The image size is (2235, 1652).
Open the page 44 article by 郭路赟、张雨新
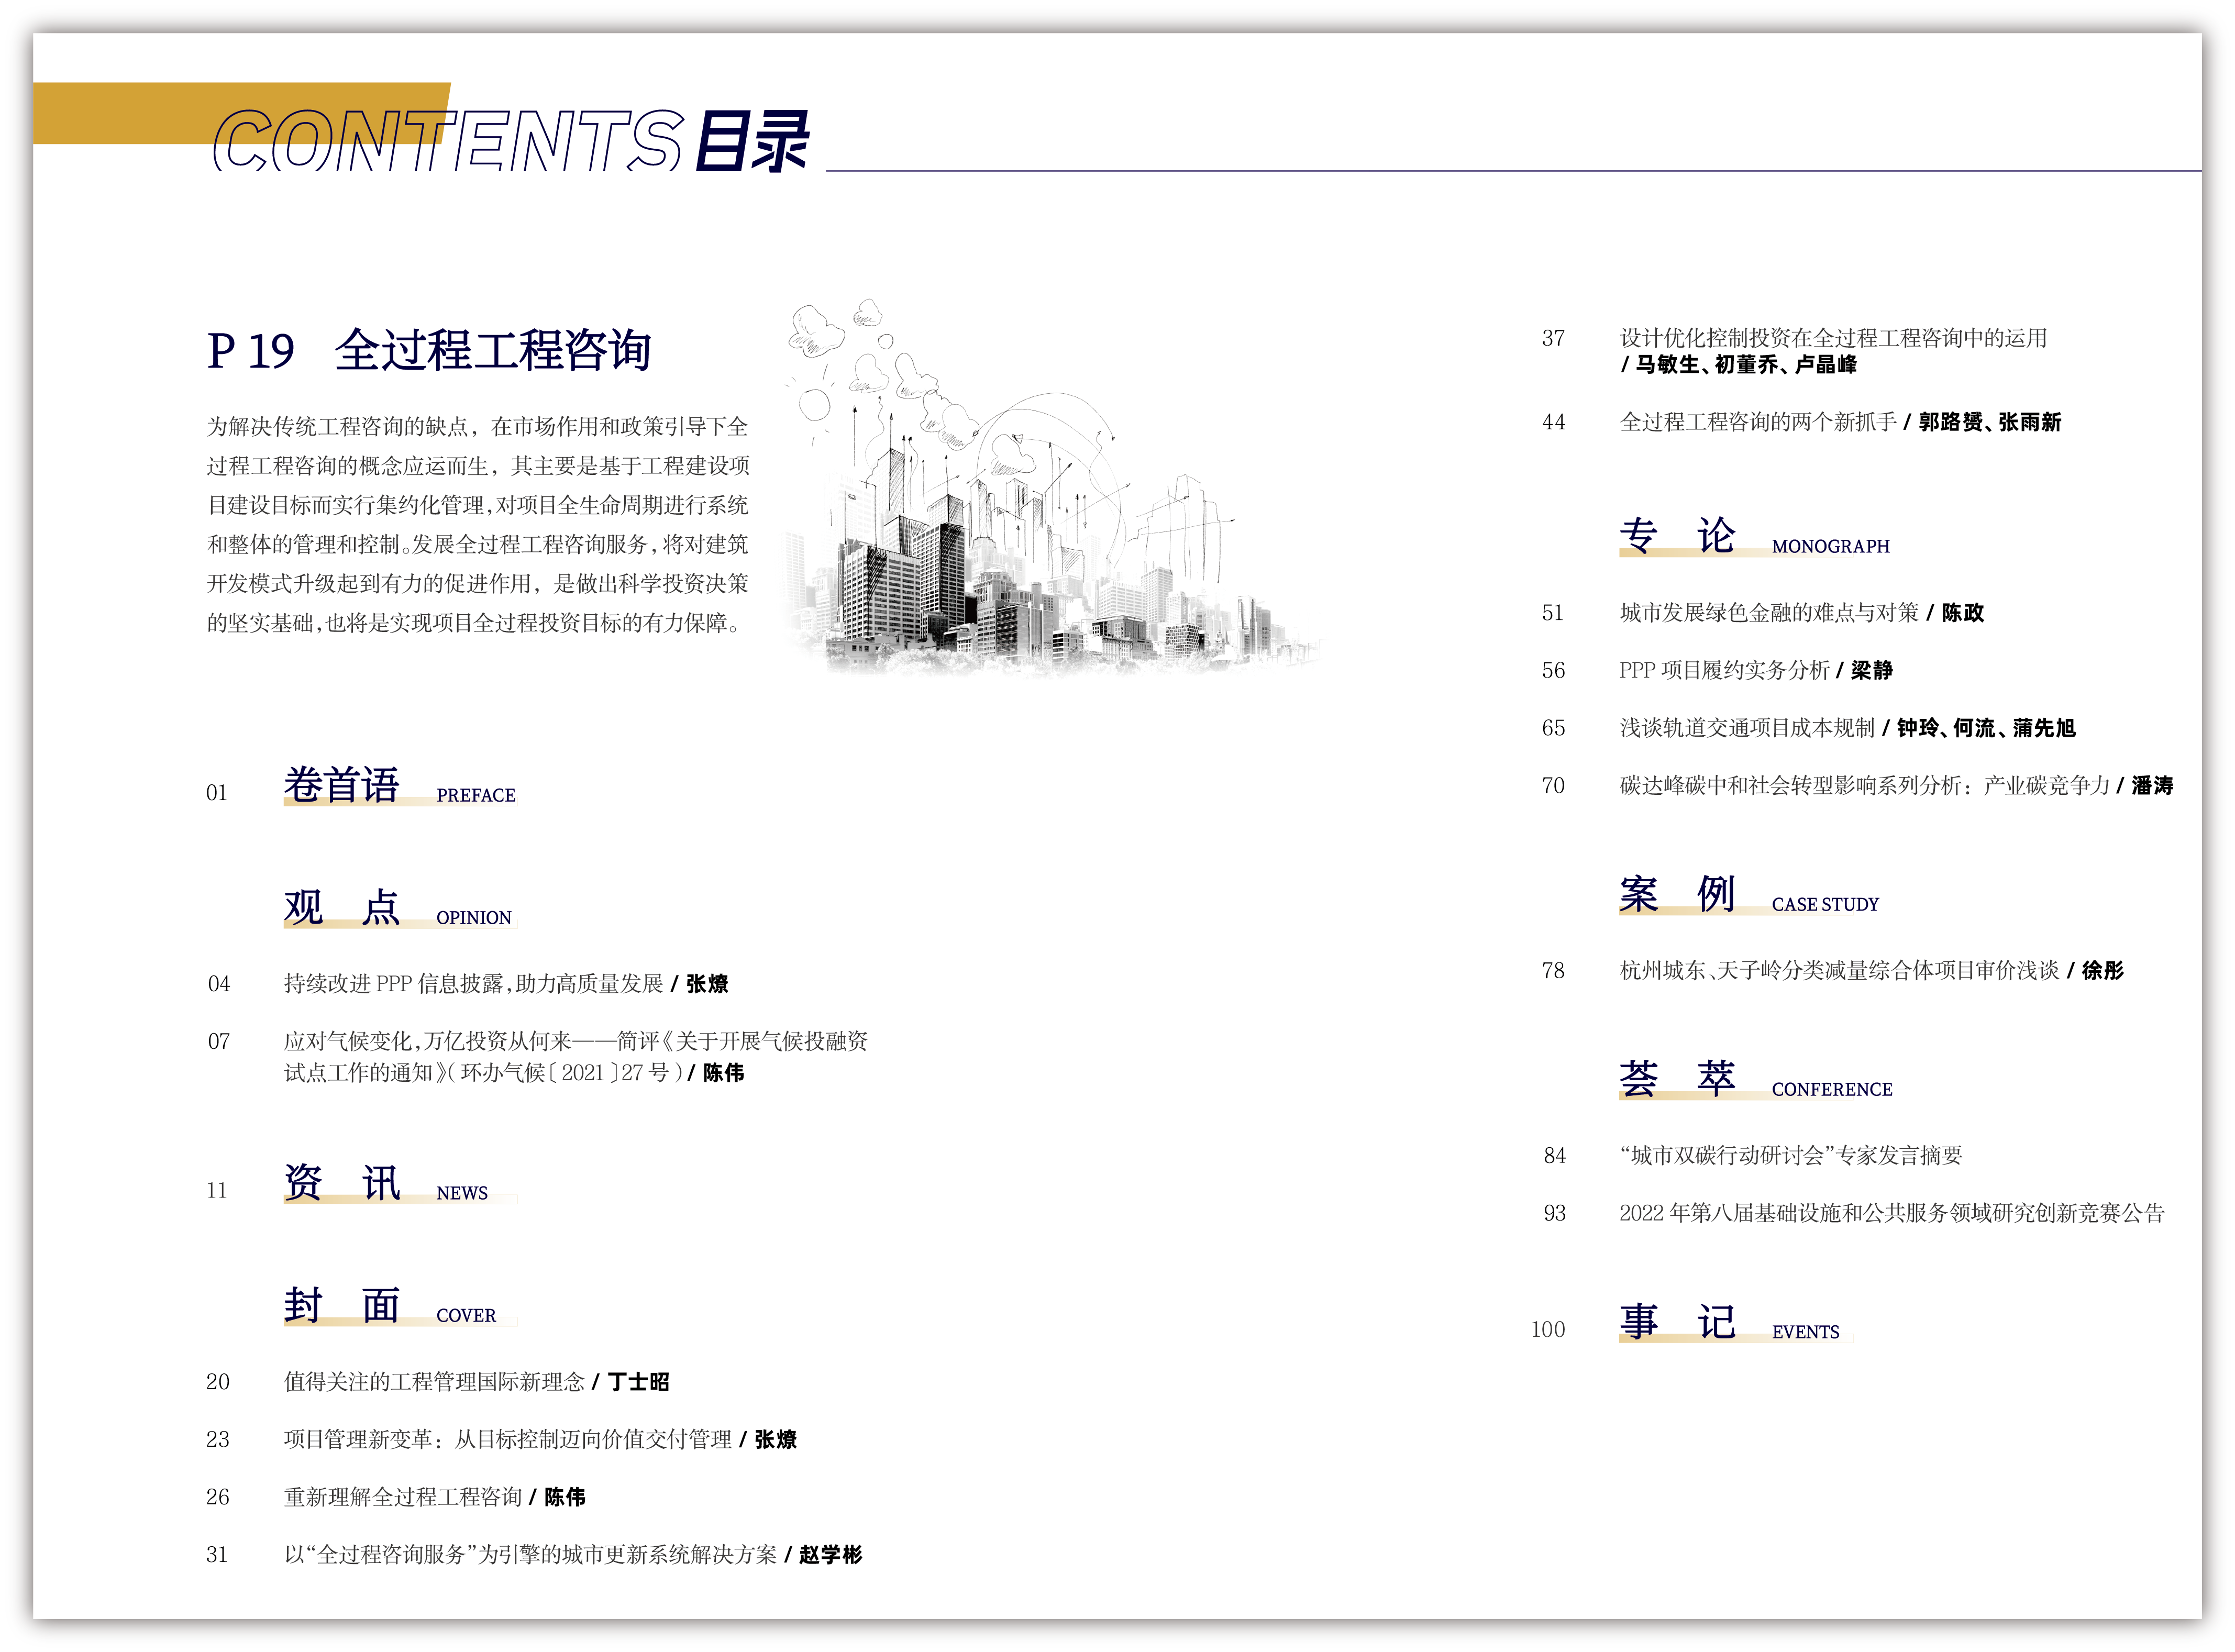[x=1840, y=422]
